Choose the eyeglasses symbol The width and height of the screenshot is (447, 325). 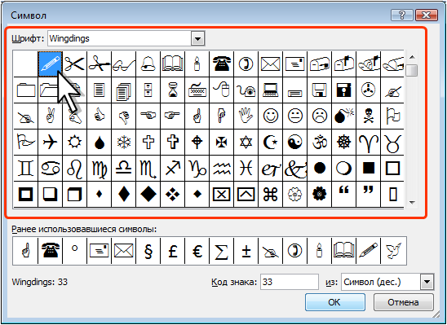(x=124, y=64)
